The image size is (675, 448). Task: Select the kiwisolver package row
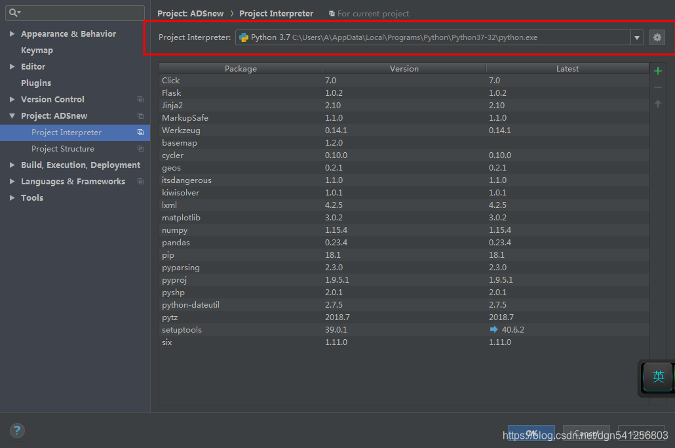pyautogui.click(x=404, y=193)
